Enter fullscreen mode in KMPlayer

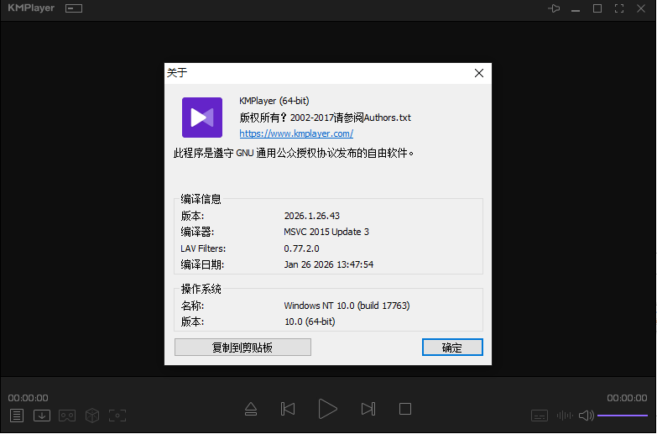pos(619,8)
